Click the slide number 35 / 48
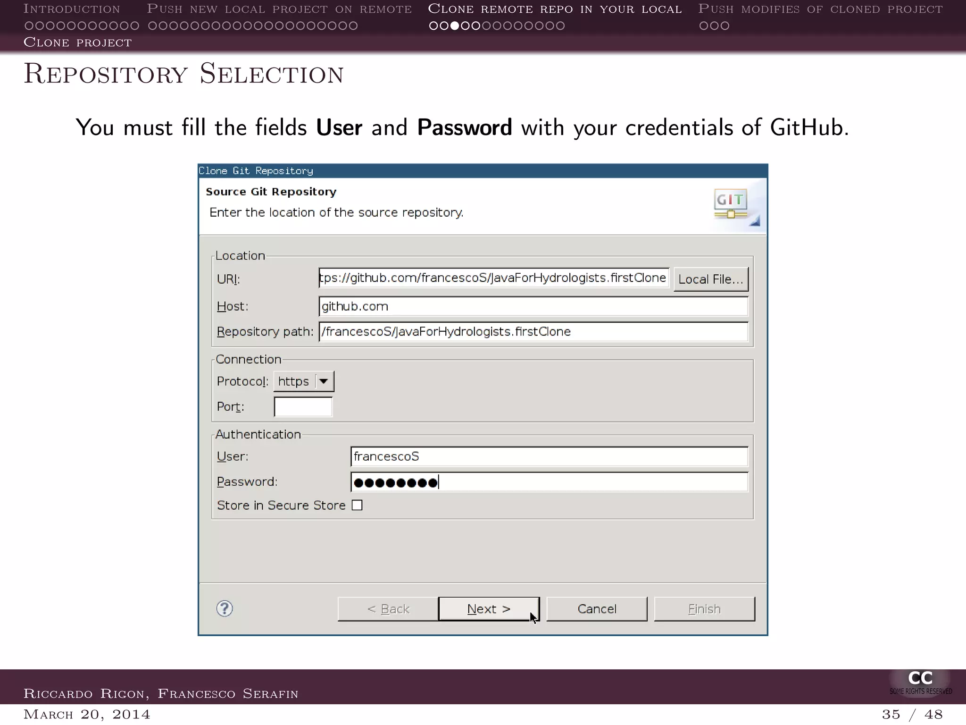This screenshot has height=725, width=966. point(912,714)
